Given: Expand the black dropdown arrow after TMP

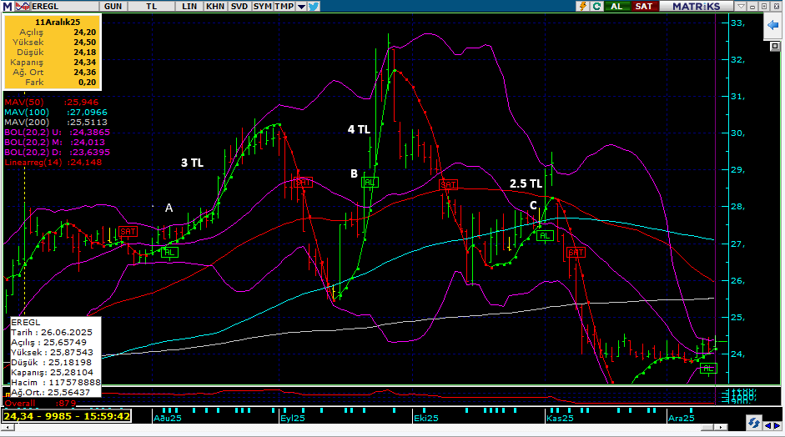Looking at the screenshot, I should (300, 6).
